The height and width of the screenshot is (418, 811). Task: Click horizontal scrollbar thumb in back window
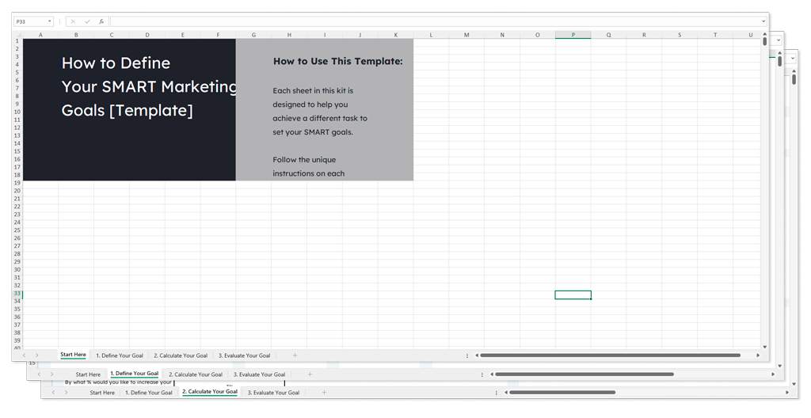(x=563, y=393)
